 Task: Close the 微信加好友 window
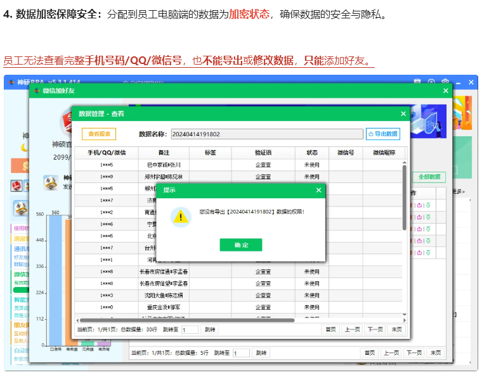click(x=446, y=91)
